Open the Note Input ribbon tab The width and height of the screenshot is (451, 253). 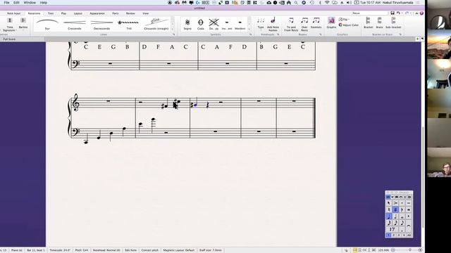pyautogui.click(x=13, y=13)
